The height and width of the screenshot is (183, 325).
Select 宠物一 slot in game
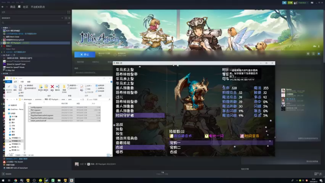[221, 143]
